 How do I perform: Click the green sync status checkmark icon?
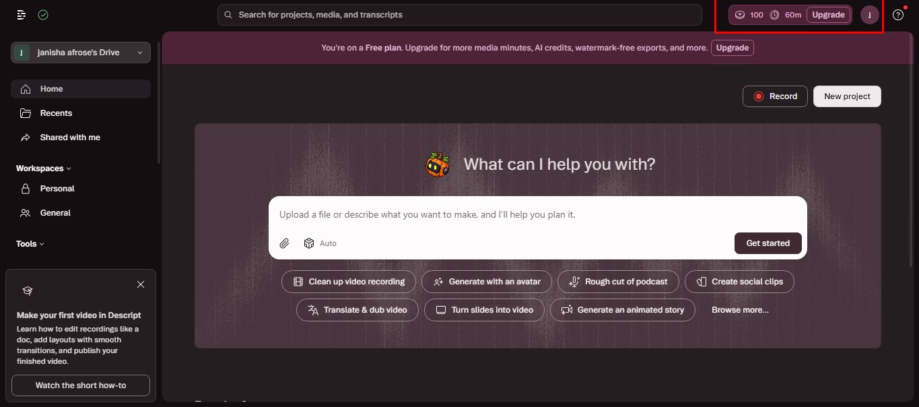(x=43, y=15)
